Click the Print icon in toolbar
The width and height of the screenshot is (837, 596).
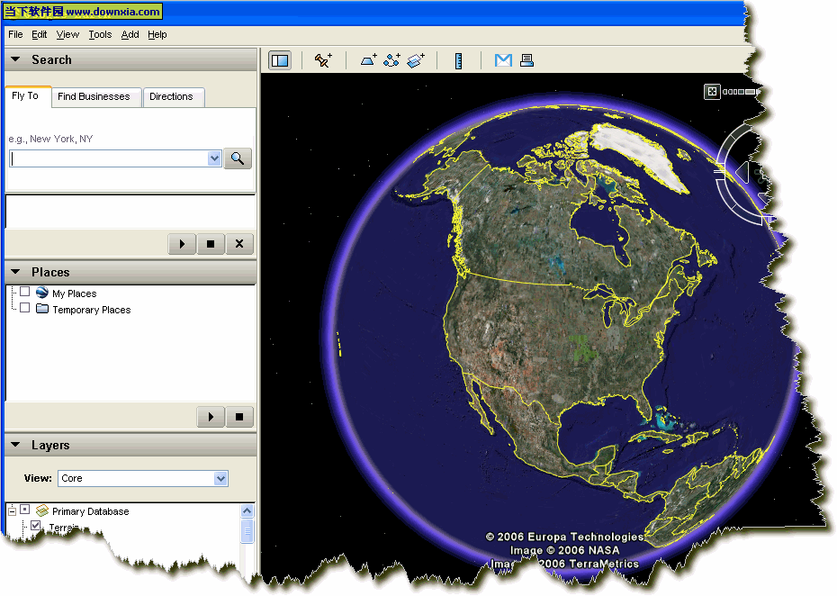526,60
